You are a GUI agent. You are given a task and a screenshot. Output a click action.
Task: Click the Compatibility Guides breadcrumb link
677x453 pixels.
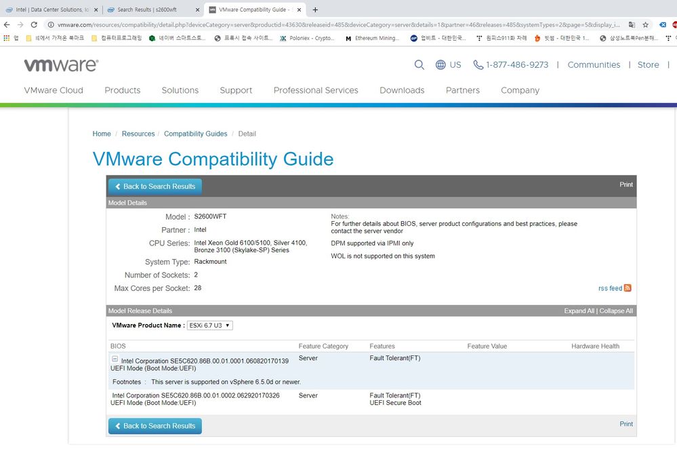pos(196,134)
